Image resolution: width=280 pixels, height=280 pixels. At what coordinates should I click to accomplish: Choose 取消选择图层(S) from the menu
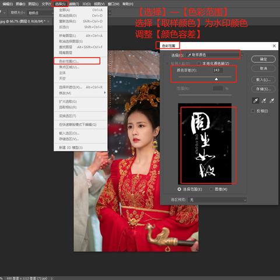point(80,41)
